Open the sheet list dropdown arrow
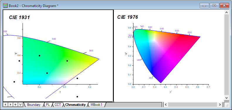 (21, 105)
